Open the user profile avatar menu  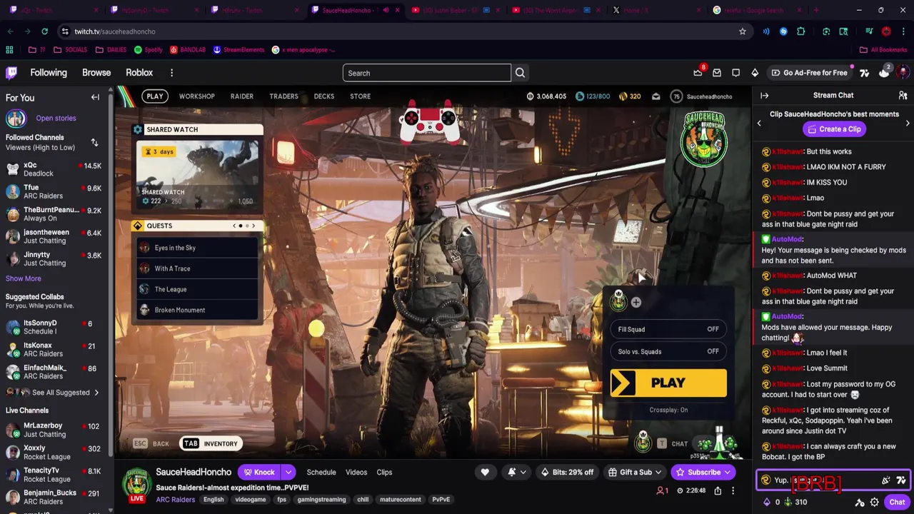tap(903, 73)
